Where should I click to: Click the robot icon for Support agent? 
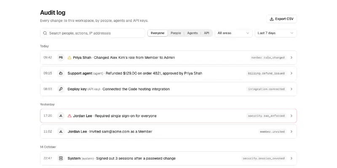61,73
